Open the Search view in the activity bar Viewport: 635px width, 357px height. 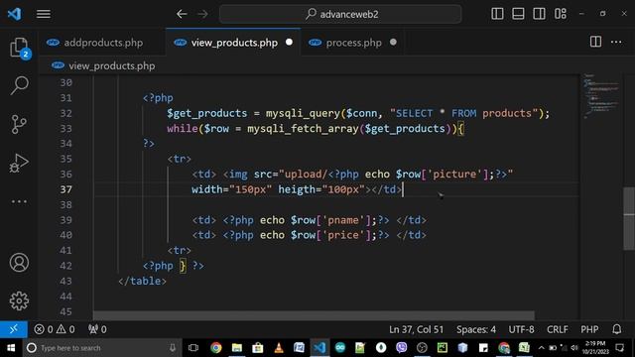19,85
